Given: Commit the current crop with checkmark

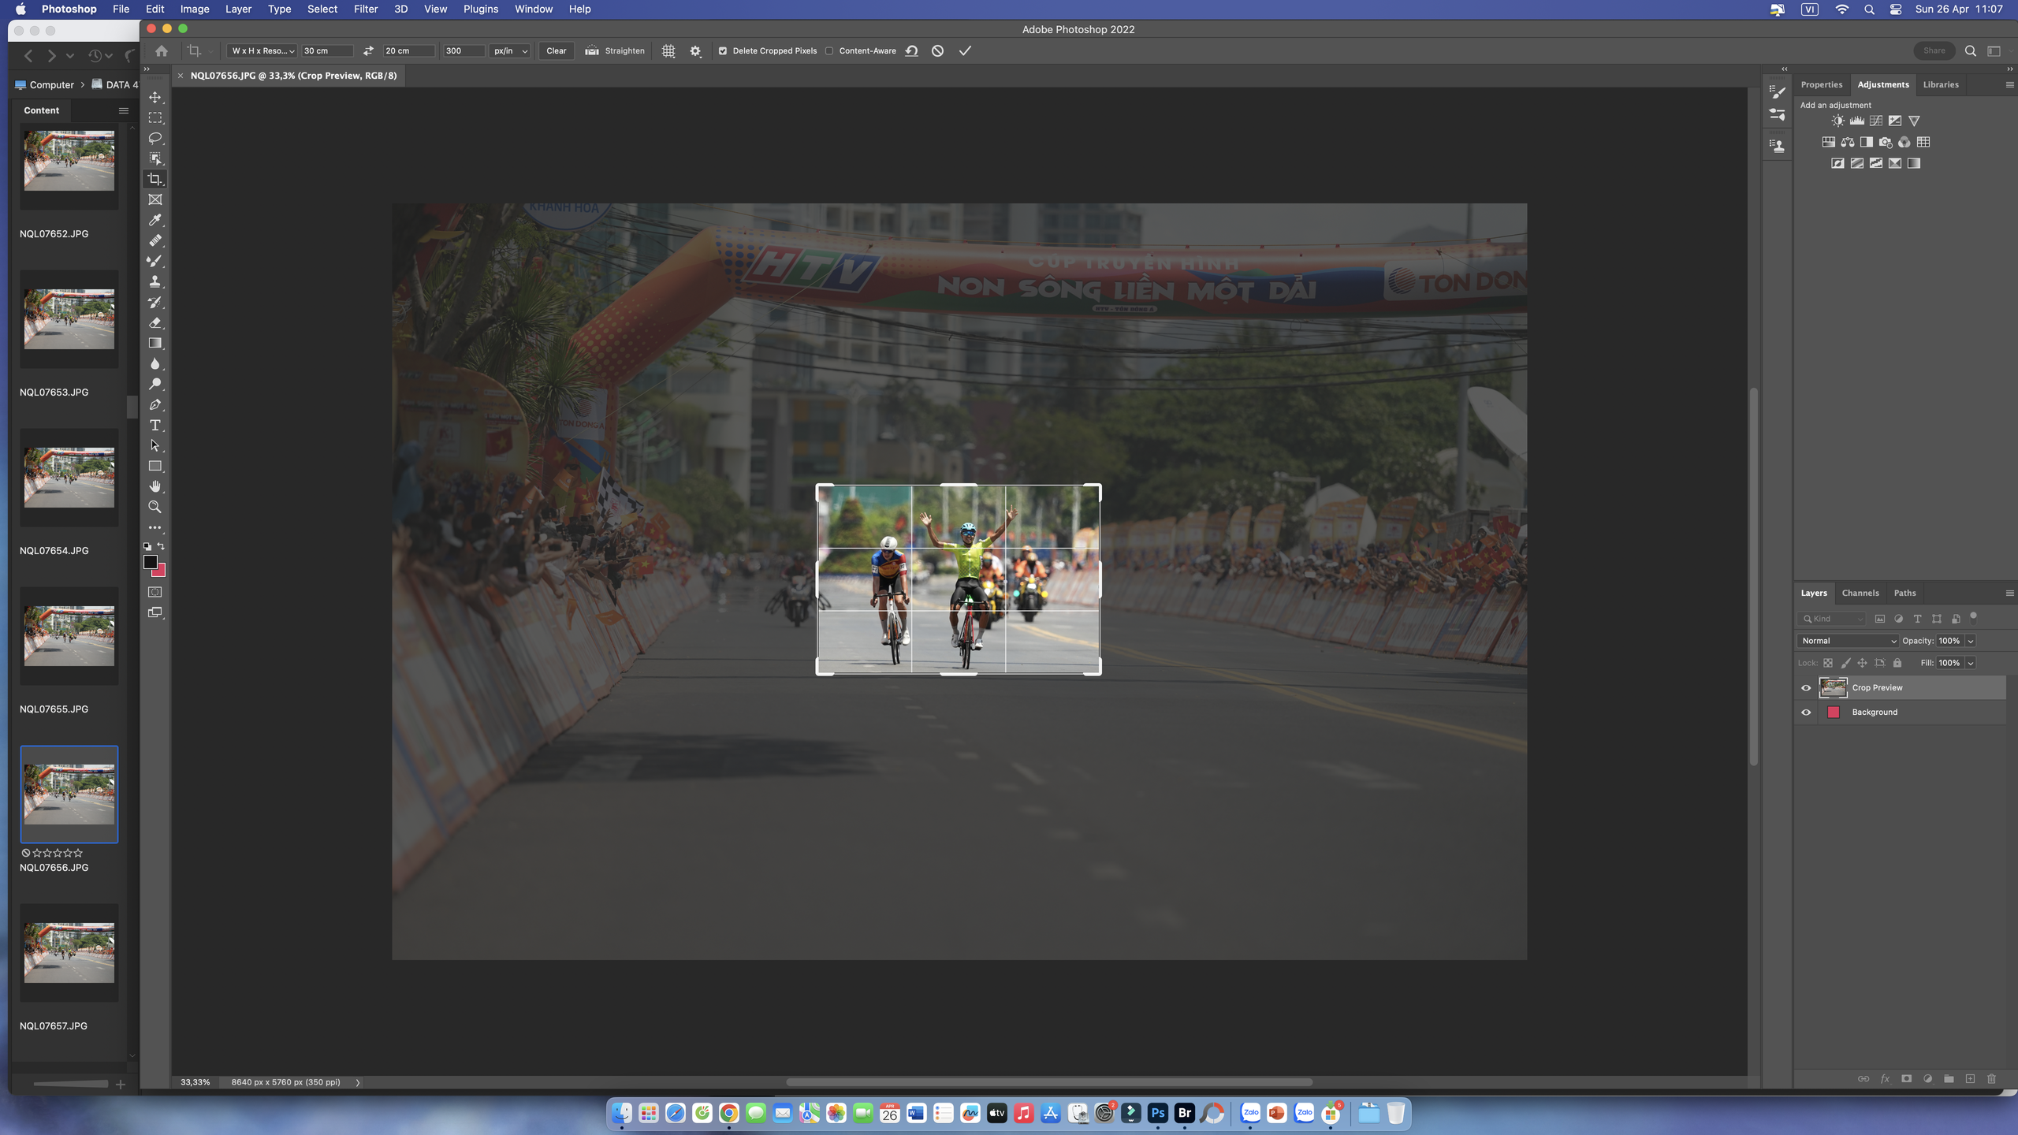Looking at the screenshot, I should click(x=965, y=50).
